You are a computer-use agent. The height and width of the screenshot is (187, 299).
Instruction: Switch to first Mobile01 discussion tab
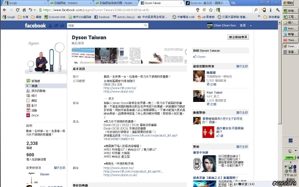[70, 3]
